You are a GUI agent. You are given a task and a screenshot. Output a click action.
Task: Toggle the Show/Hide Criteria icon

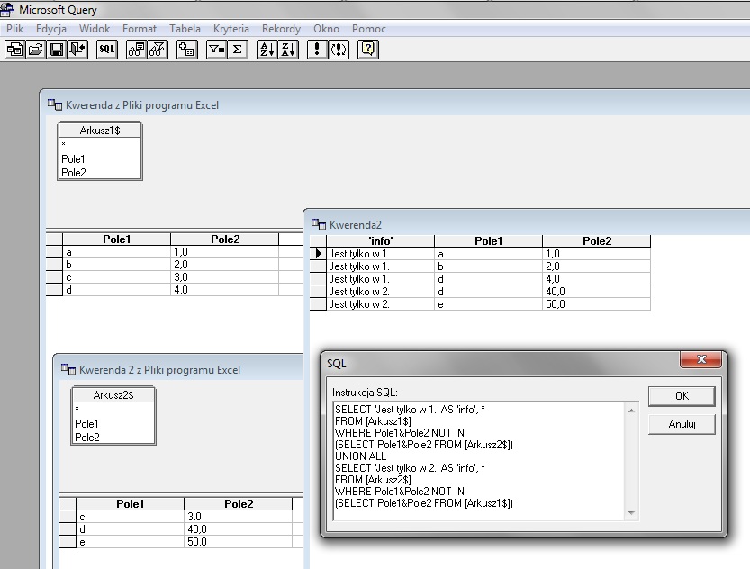[158, 50]
